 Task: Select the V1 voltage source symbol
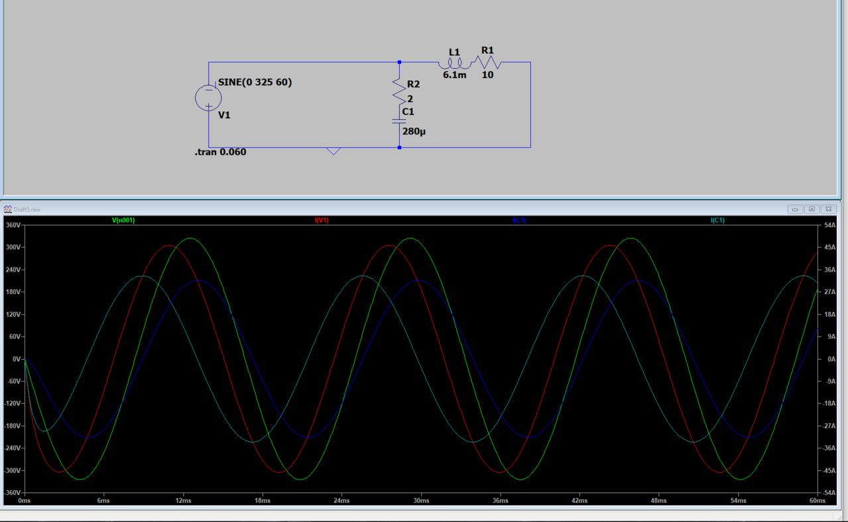[208, 97]
